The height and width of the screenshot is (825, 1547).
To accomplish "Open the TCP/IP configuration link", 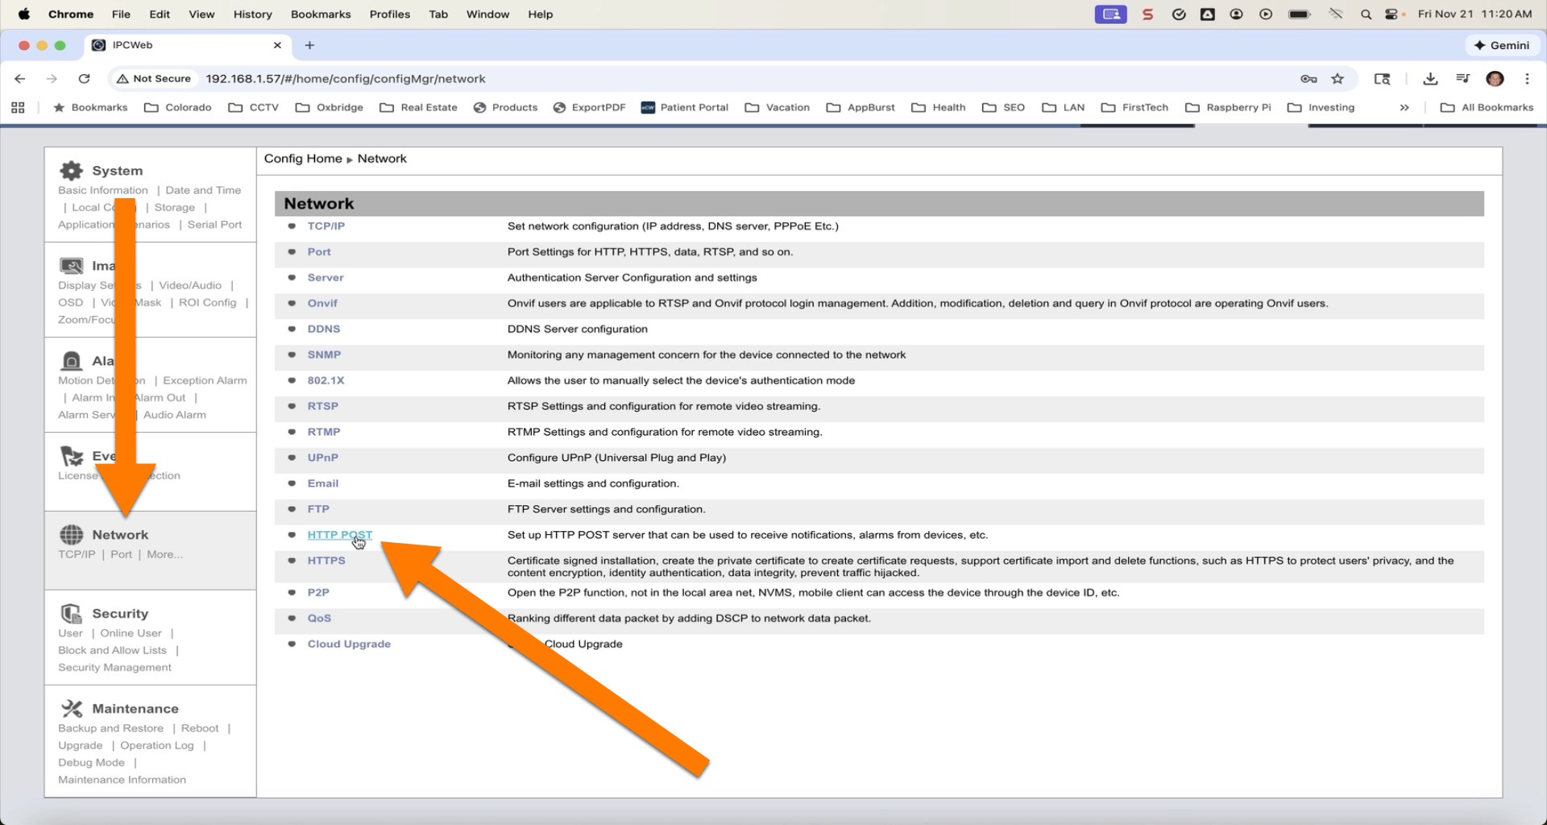I will [326, 226].
